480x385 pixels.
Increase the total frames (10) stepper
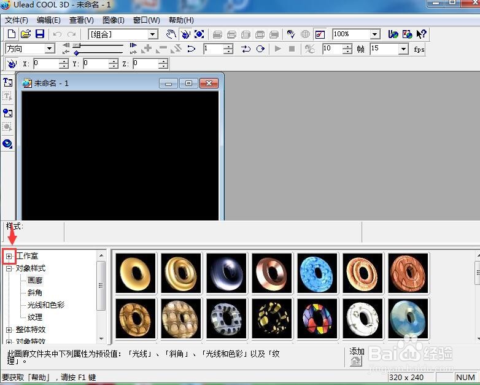[347, 46]
